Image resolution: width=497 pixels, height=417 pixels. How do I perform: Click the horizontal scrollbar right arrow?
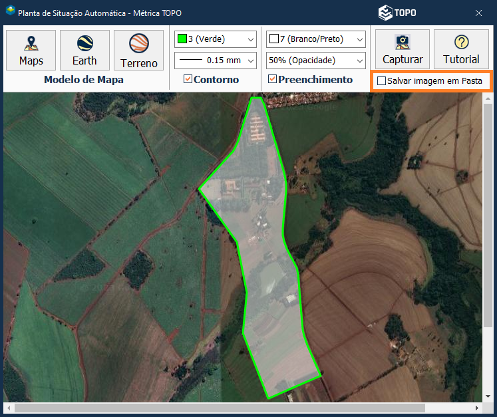click(477, 408)
